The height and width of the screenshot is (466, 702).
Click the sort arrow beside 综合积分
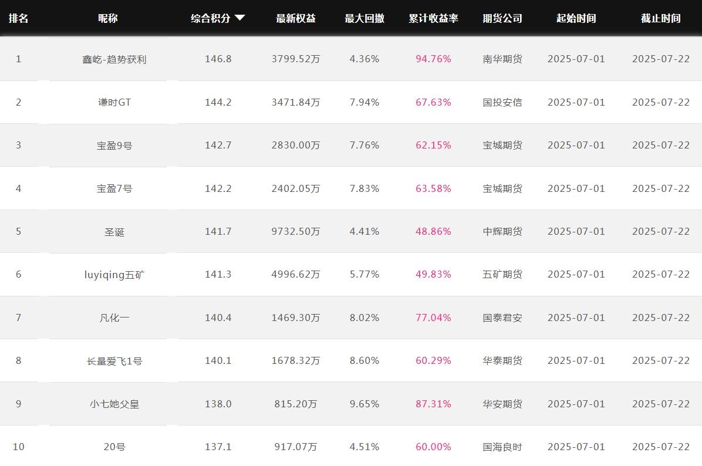click(x=239, y=18)
